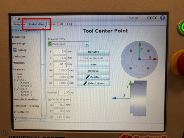184x138 pixels.
Task: Click the RZ rotation field
Action: click(61, 83)
